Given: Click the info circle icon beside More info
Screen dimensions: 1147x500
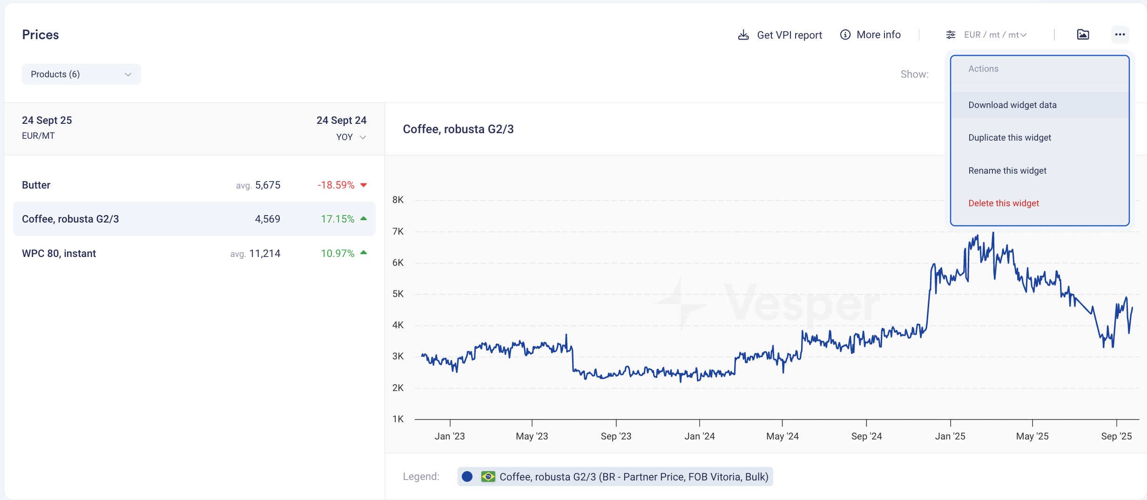Looking at the screenshot, I should [845, 35].
